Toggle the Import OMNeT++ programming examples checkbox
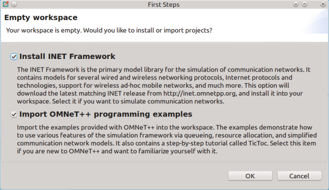 coord(14,114)
